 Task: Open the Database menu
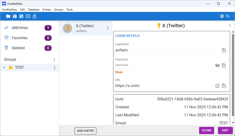click(34, 9)
